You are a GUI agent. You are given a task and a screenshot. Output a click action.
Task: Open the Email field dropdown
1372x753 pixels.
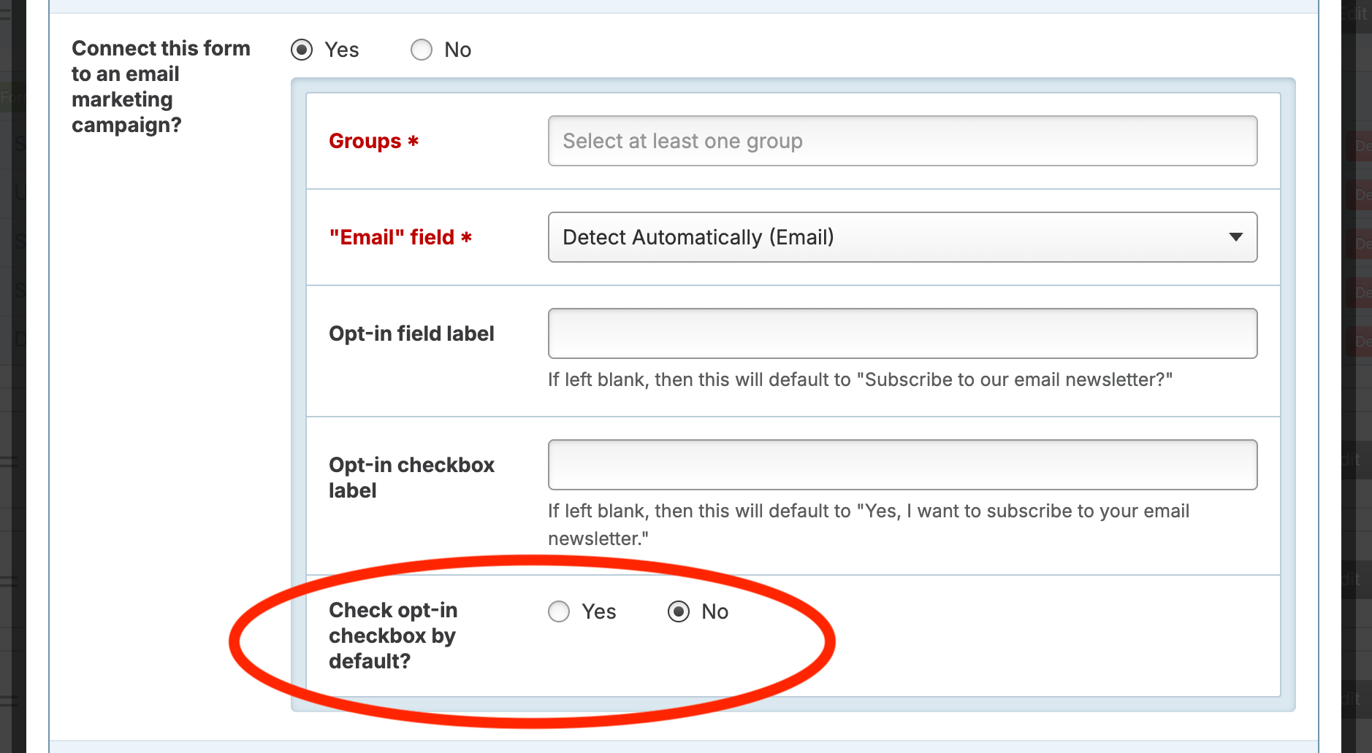pos(902,237)
